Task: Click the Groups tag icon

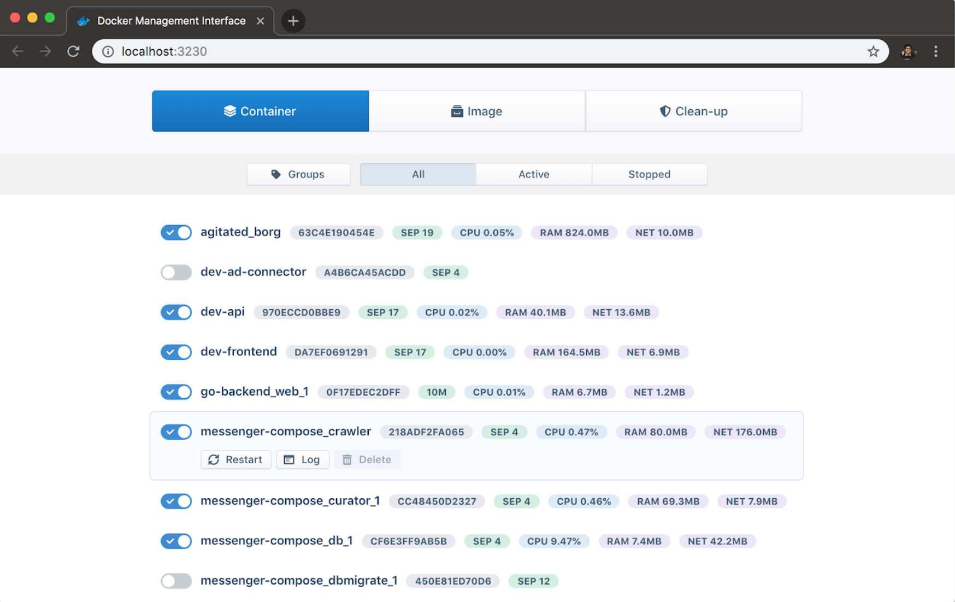Action: click(276, 174)
